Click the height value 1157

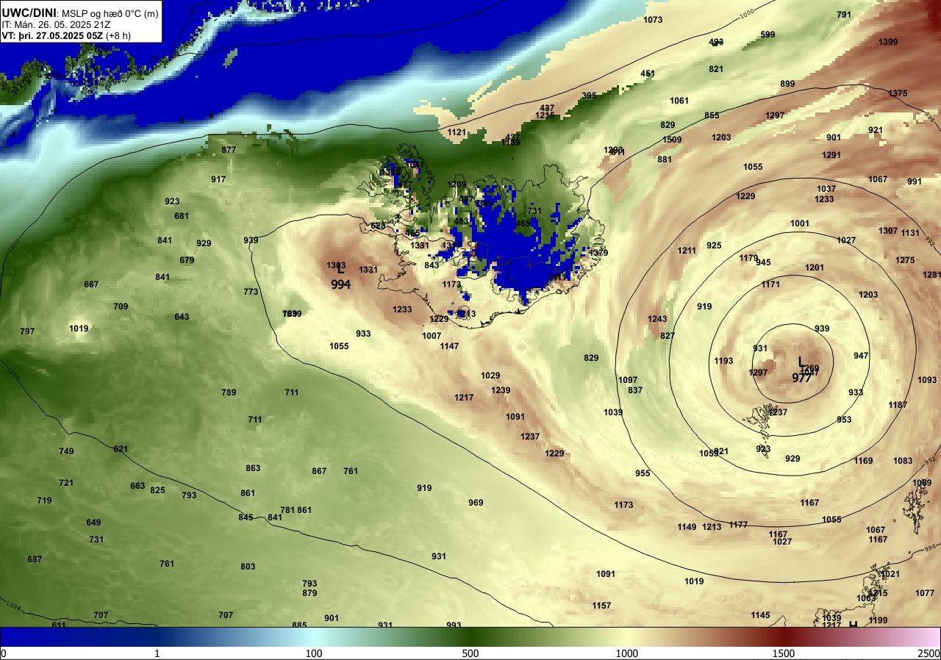(x=601, y=606)
